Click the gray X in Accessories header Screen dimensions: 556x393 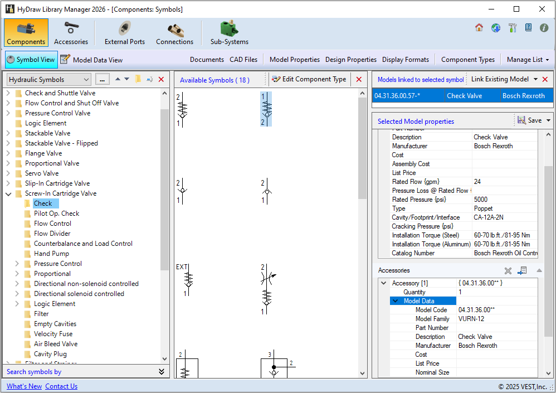[x=508, y=270]
